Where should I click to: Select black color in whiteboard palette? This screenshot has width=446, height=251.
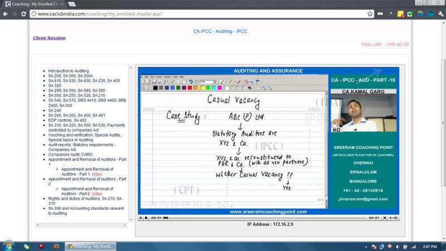click(154, 88)
